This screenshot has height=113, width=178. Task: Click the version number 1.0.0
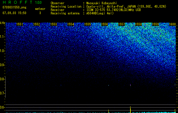coord(38,2)
